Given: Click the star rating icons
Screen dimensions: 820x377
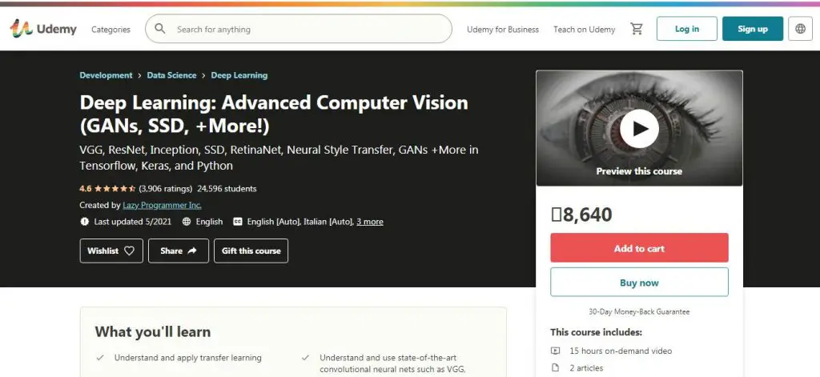Looking at the screenshot, I should click(x=115, y=189).
